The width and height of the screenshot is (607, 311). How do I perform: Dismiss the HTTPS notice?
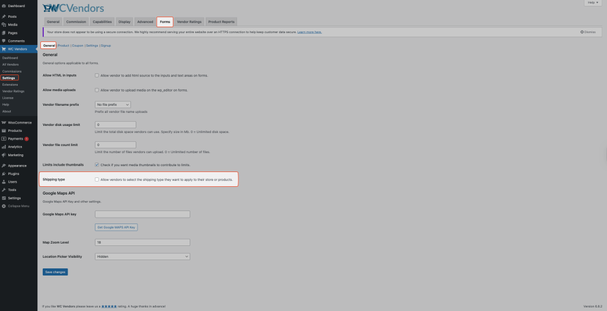588,32
